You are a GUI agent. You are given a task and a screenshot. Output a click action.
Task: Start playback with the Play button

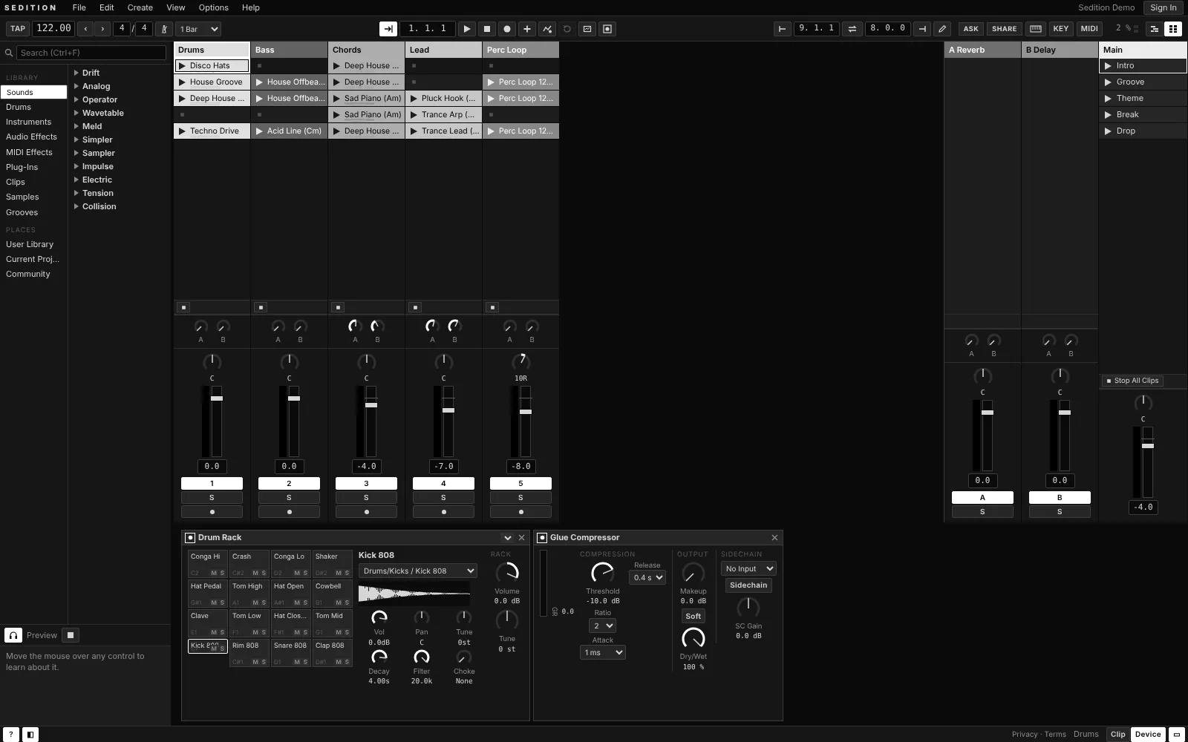(x=466, y=29)
